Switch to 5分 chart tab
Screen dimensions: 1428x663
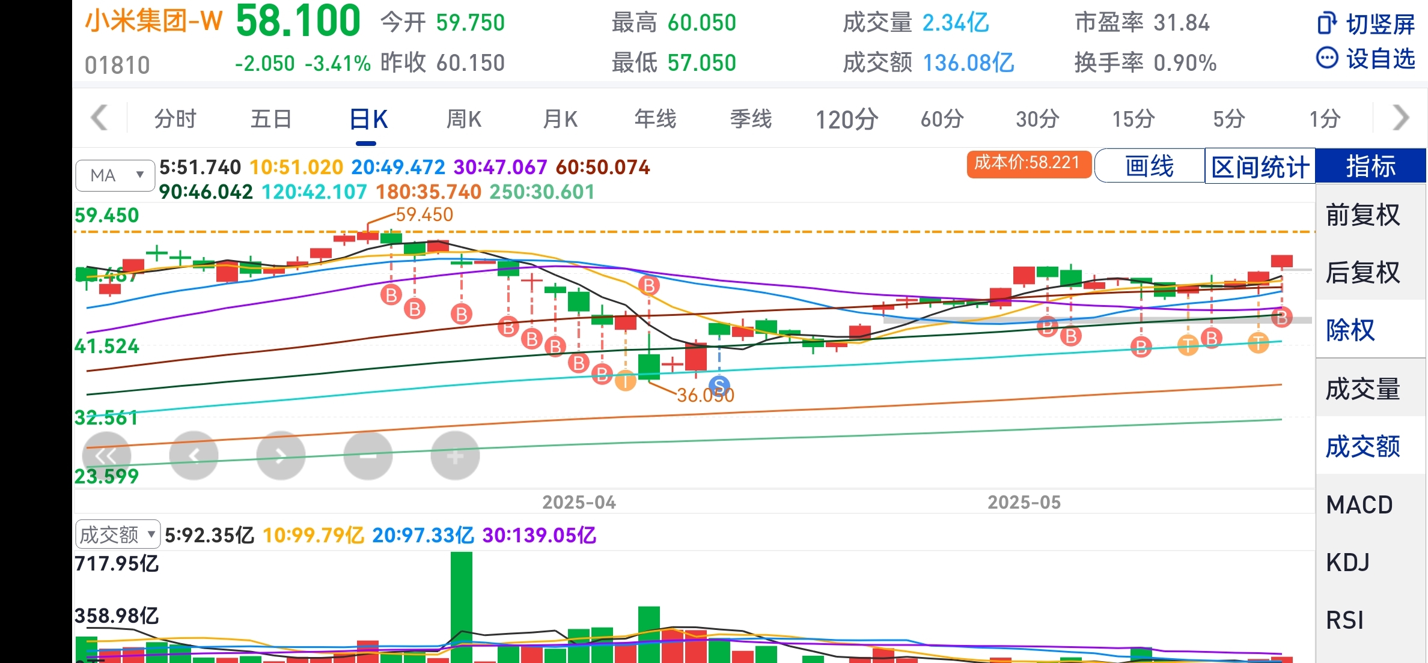coord(1228,119)
